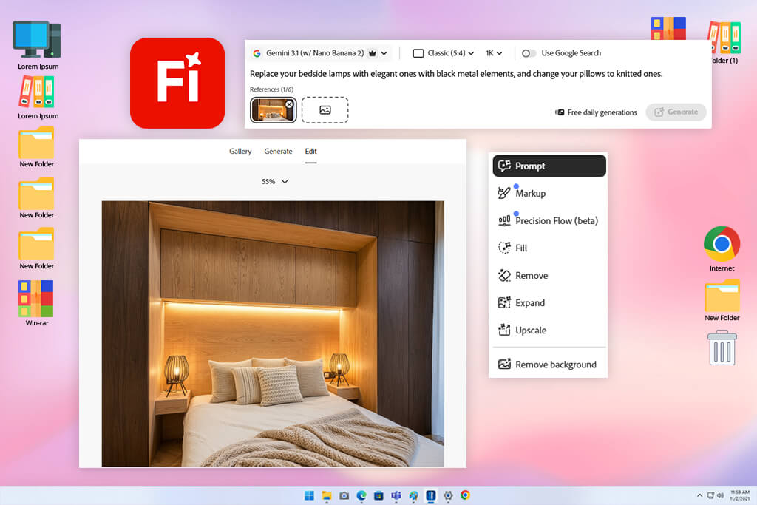Click the premium crown icon beside model name
This screenshot has width=757, height=505.
373,53
